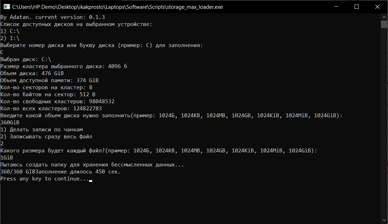The image size is (388, 224).
Task: Click the title bar path text
Action: pyautogui.click(x=118, y=7)
